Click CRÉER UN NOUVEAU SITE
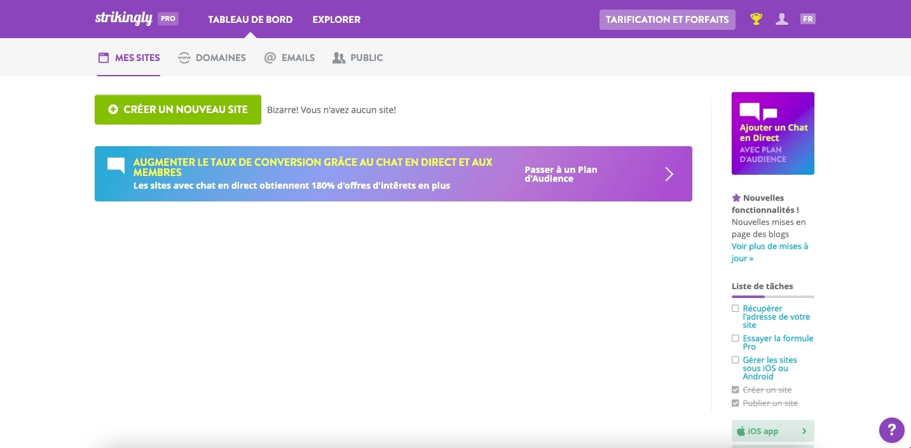The image size is (911, 448). [x=177, y=109]
